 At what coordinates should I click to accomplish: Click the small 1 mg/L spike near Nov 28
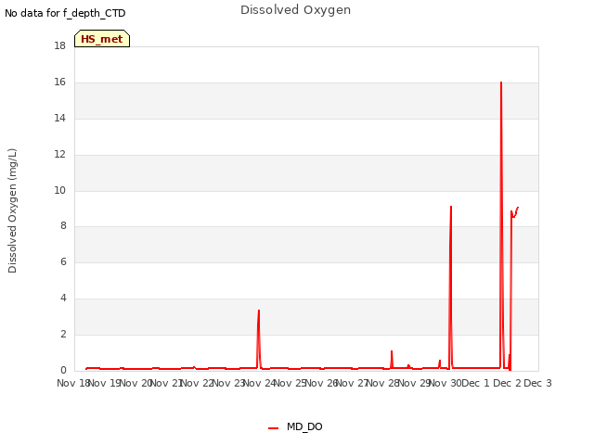coord(392,351)
